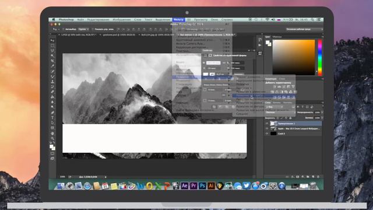Open the layer fill Заливка dropdown

(322, 118)
